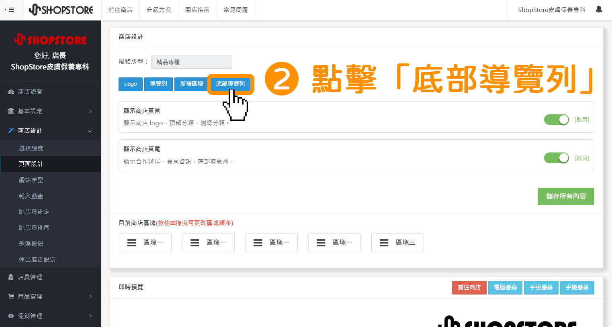Click the third 區塊一 block
This screenshot has width=612, height=327.
(271, 242)
